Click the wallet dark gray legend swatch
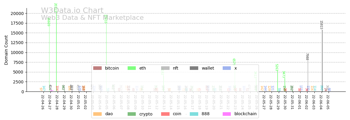 [x=194, y=68]
